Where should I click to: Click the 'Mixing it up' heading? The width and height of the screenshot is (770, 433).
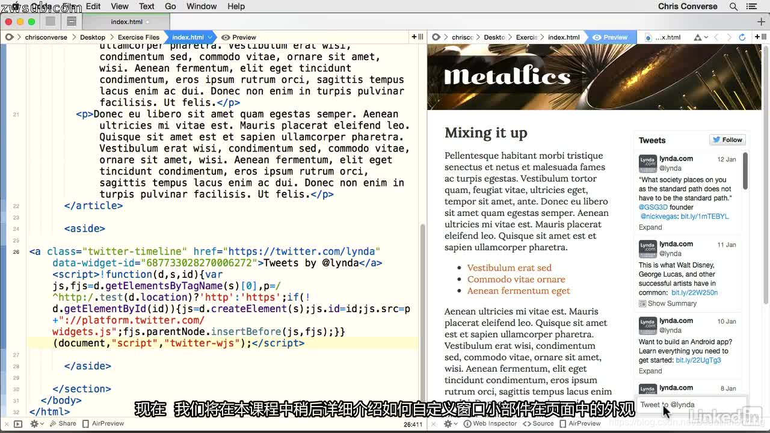(485, 133)
